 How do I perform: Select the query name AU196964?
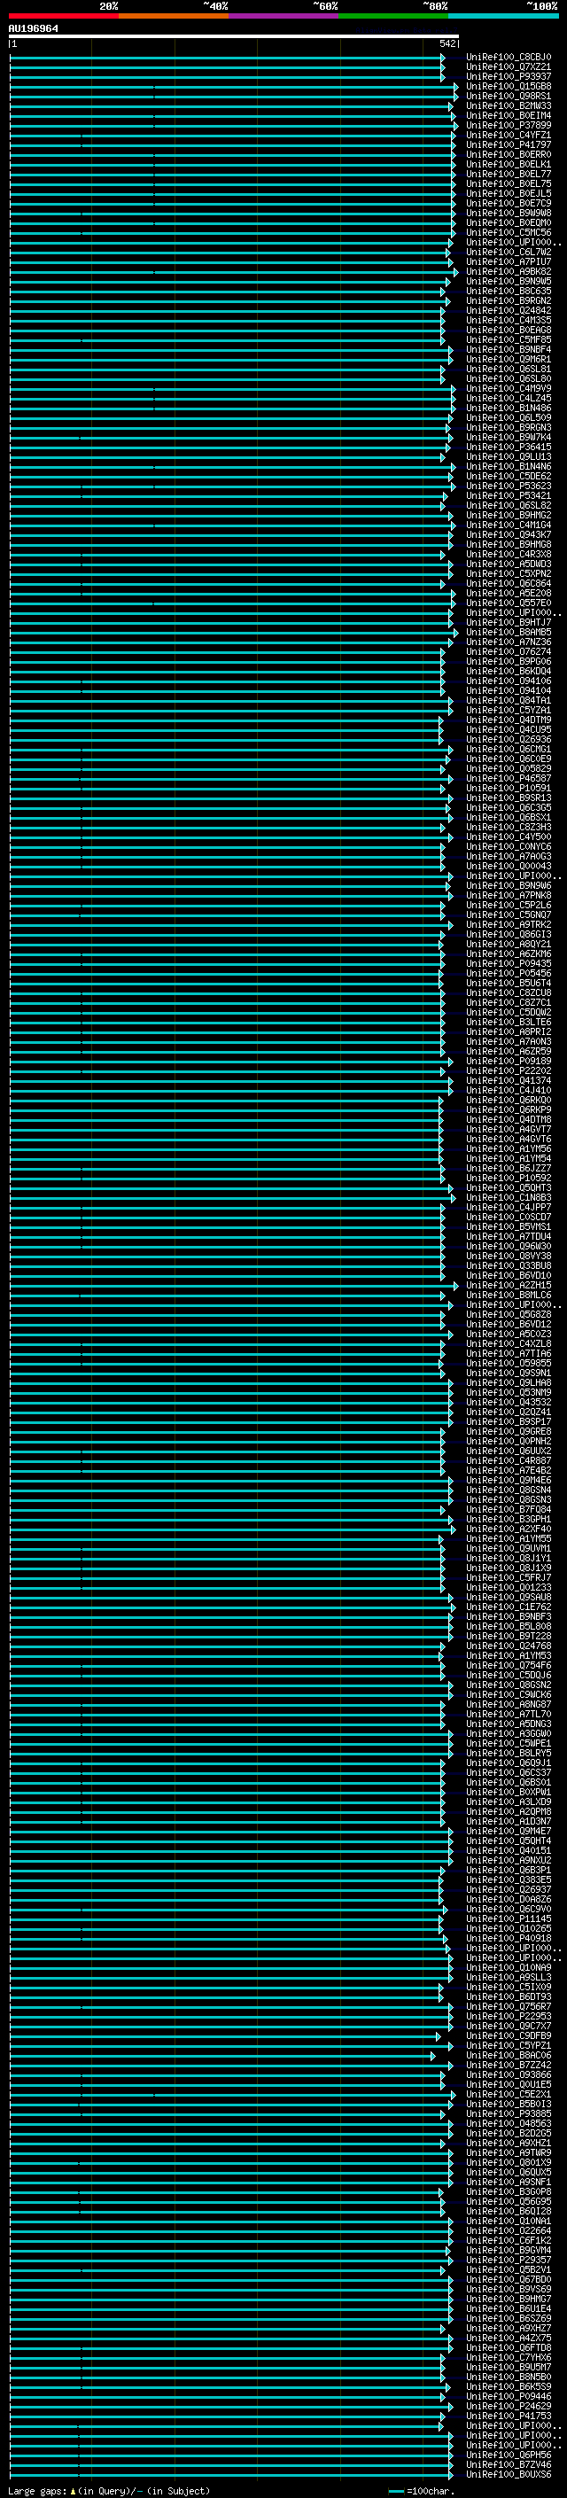pyautogui.click(x=33, y=29)
